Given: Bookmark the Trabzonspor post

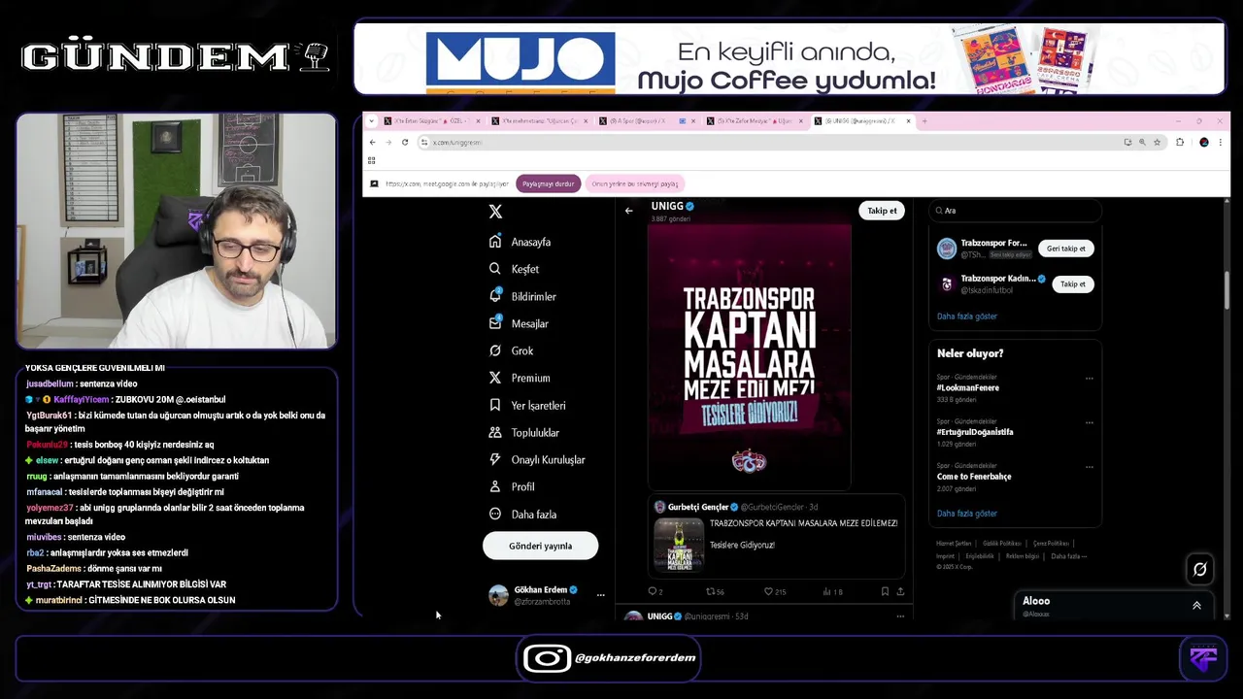Looking at the screenshot, I should [885, 591].
